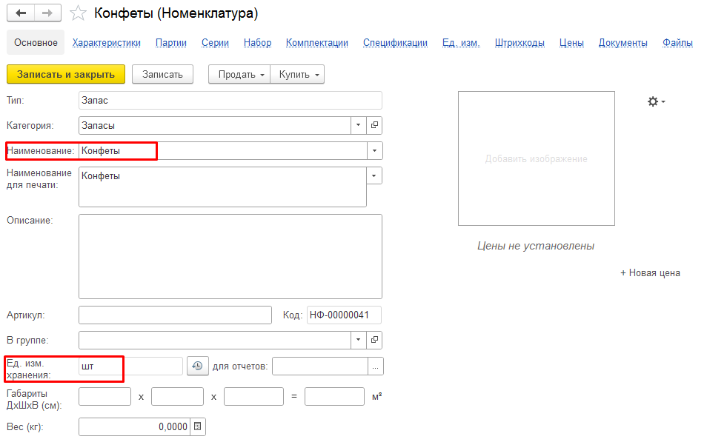The image size is (707, 442).
Task: Open the Цены tab
Action: click(571, 42)
